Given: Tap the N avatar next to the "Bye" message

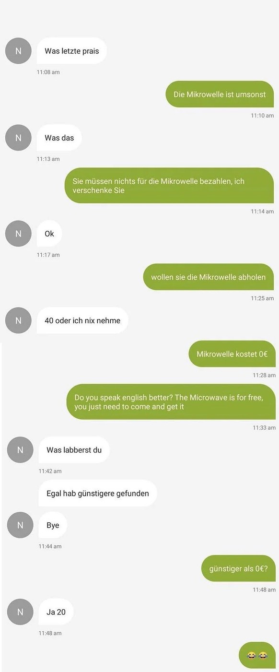Looking at the screenshot, I should click(20, 525).
